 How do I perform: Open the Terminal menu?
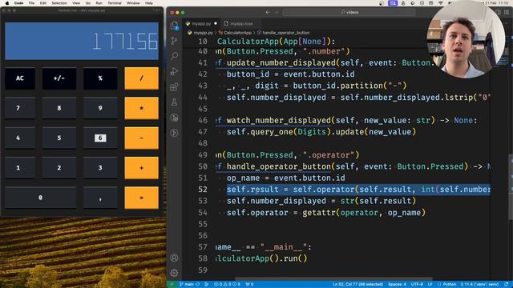pos(115,3)
